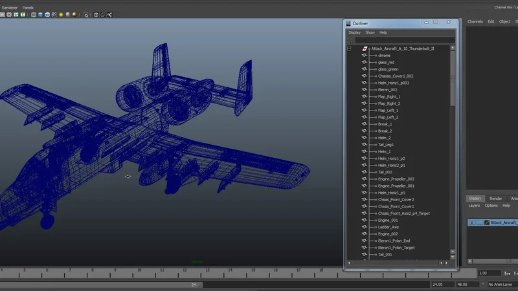This screenshot has height=291, width=518.
Task: Open the Renderer menu
Action: click(x=10, y=8)
